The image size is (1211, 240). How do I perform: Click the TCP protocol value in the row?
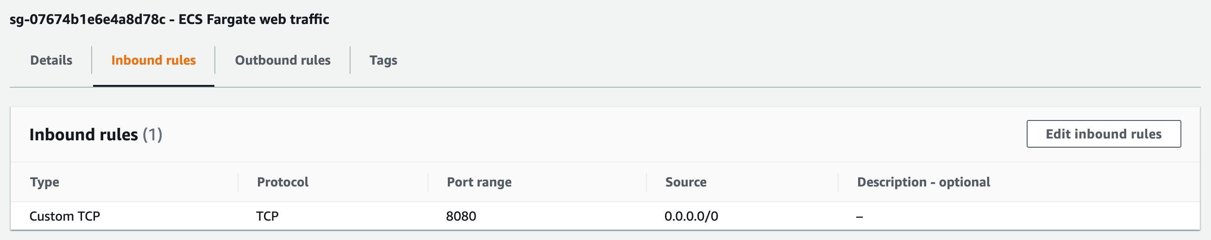tap(268, 216)
